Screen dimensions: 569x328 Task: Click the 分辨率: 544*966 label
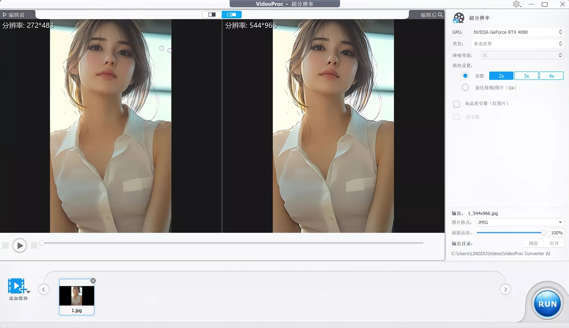click(251, 25)
